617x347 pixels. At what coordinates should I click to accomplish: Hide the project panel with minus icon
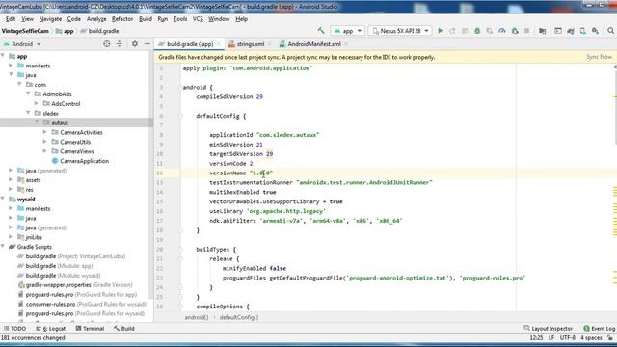tap(148, 44)
